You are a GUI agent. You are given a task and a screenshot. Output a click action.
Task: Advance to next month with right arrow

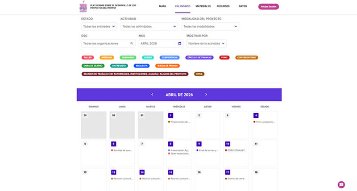[206, 95]
